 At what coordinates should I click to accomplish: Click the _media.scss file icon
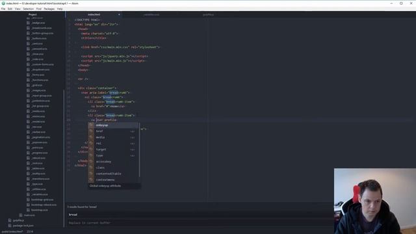28,111
